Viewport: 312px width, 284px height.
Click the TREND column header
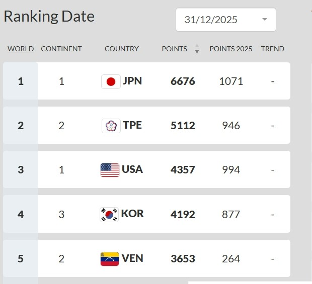tap(273, 49)
